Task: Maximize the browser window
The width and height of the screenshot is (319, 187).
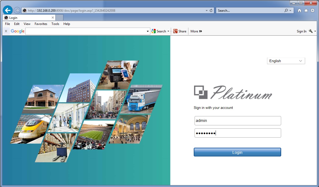Action: pyautogui.click(x=301, y=3)
